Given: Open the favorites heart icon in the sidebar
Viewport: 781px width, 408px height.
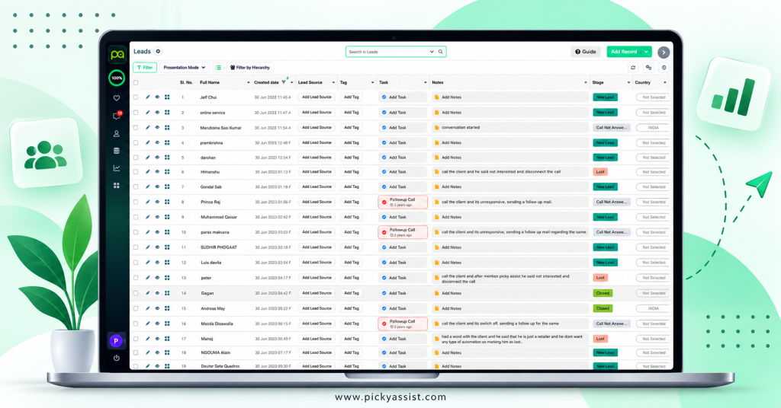Looking at the screenshot, I should (x=117, y=98).
